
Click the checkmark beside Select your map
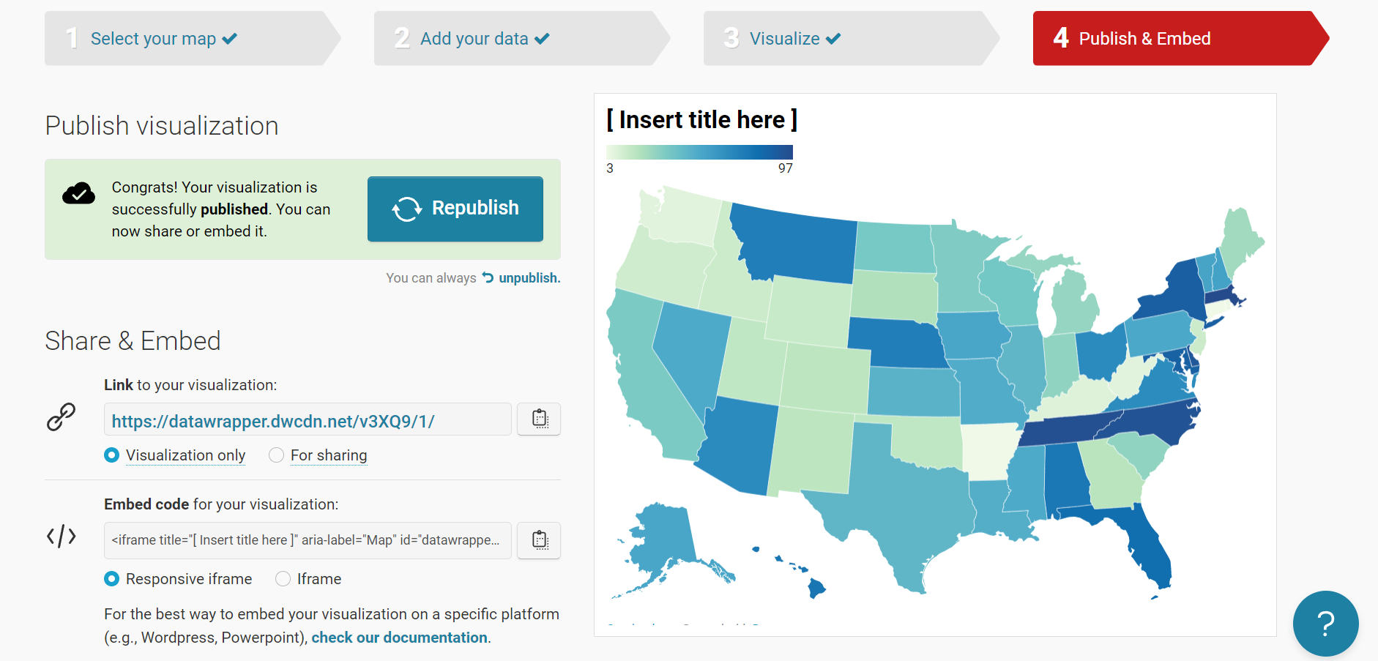point(230,39)
